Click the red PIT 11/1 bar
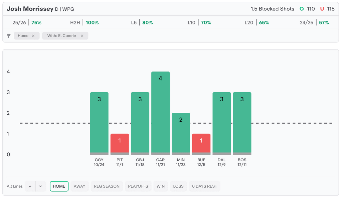This screenshot has height=201, width=342. 120,144
